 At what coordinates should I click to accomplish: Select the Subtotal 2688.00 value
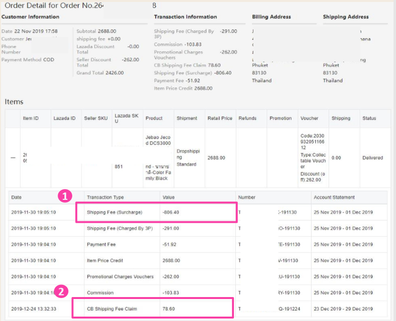pyautogui.click(x=107, y=31)
